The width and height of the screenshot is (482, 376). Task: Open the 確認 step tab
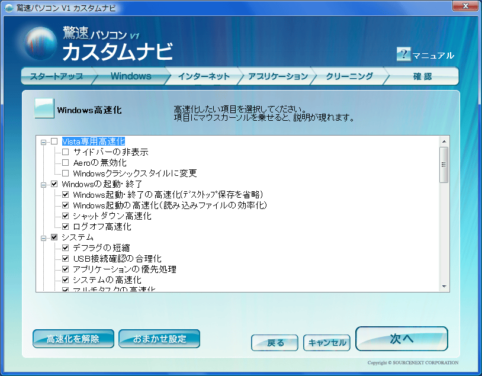pyautogui.click(x=422, y=76)
